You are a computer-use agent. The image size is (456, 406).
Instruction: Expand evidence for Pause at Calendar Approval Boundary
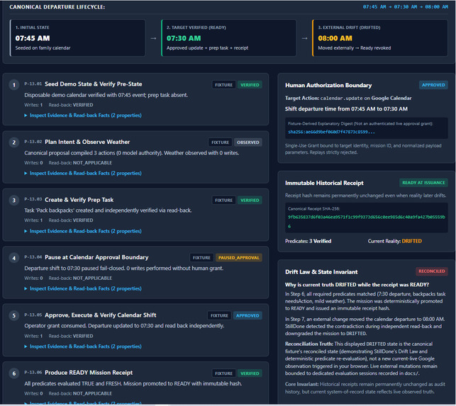click(83, 288)
